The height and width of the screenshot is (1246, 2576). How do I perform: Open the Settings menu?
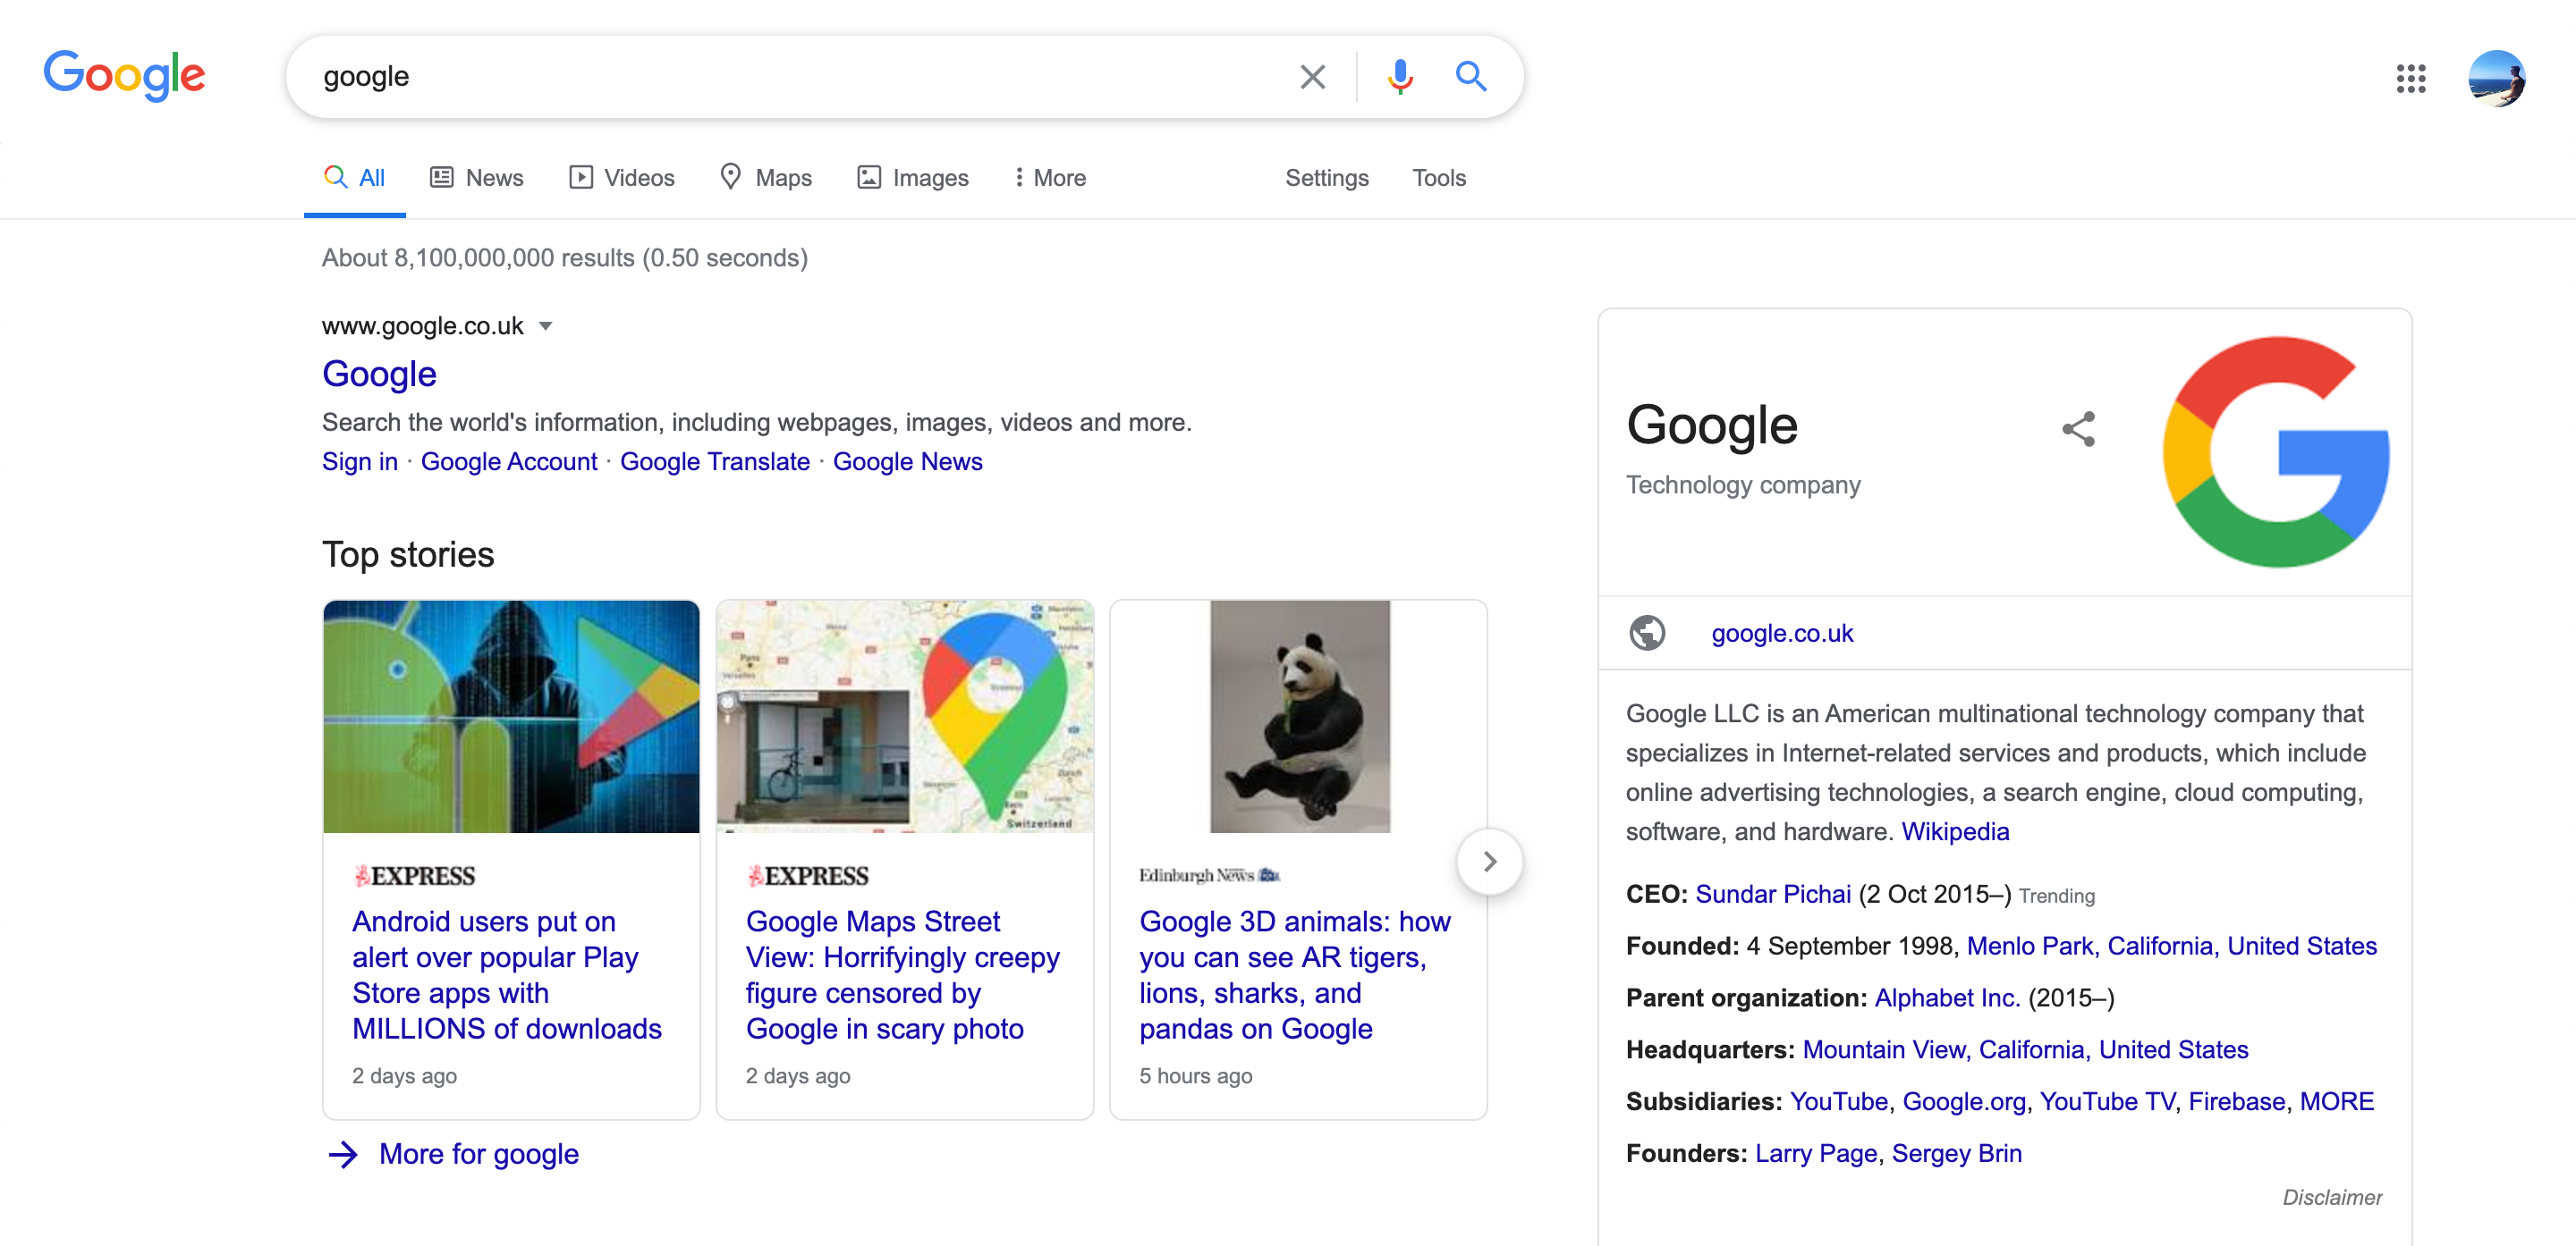(x=1327, y=178)
